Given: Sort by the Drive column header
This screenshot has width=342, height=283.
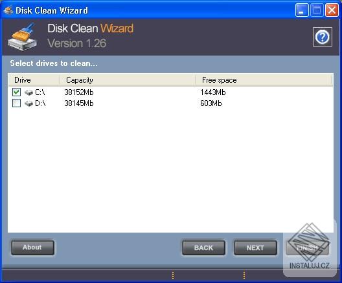Looking at the screenshot, I should (34, 80).
